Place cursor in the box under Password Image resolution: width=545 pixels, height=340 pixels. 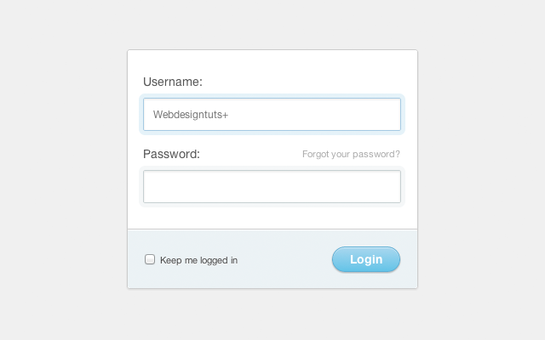click(272, 187)
